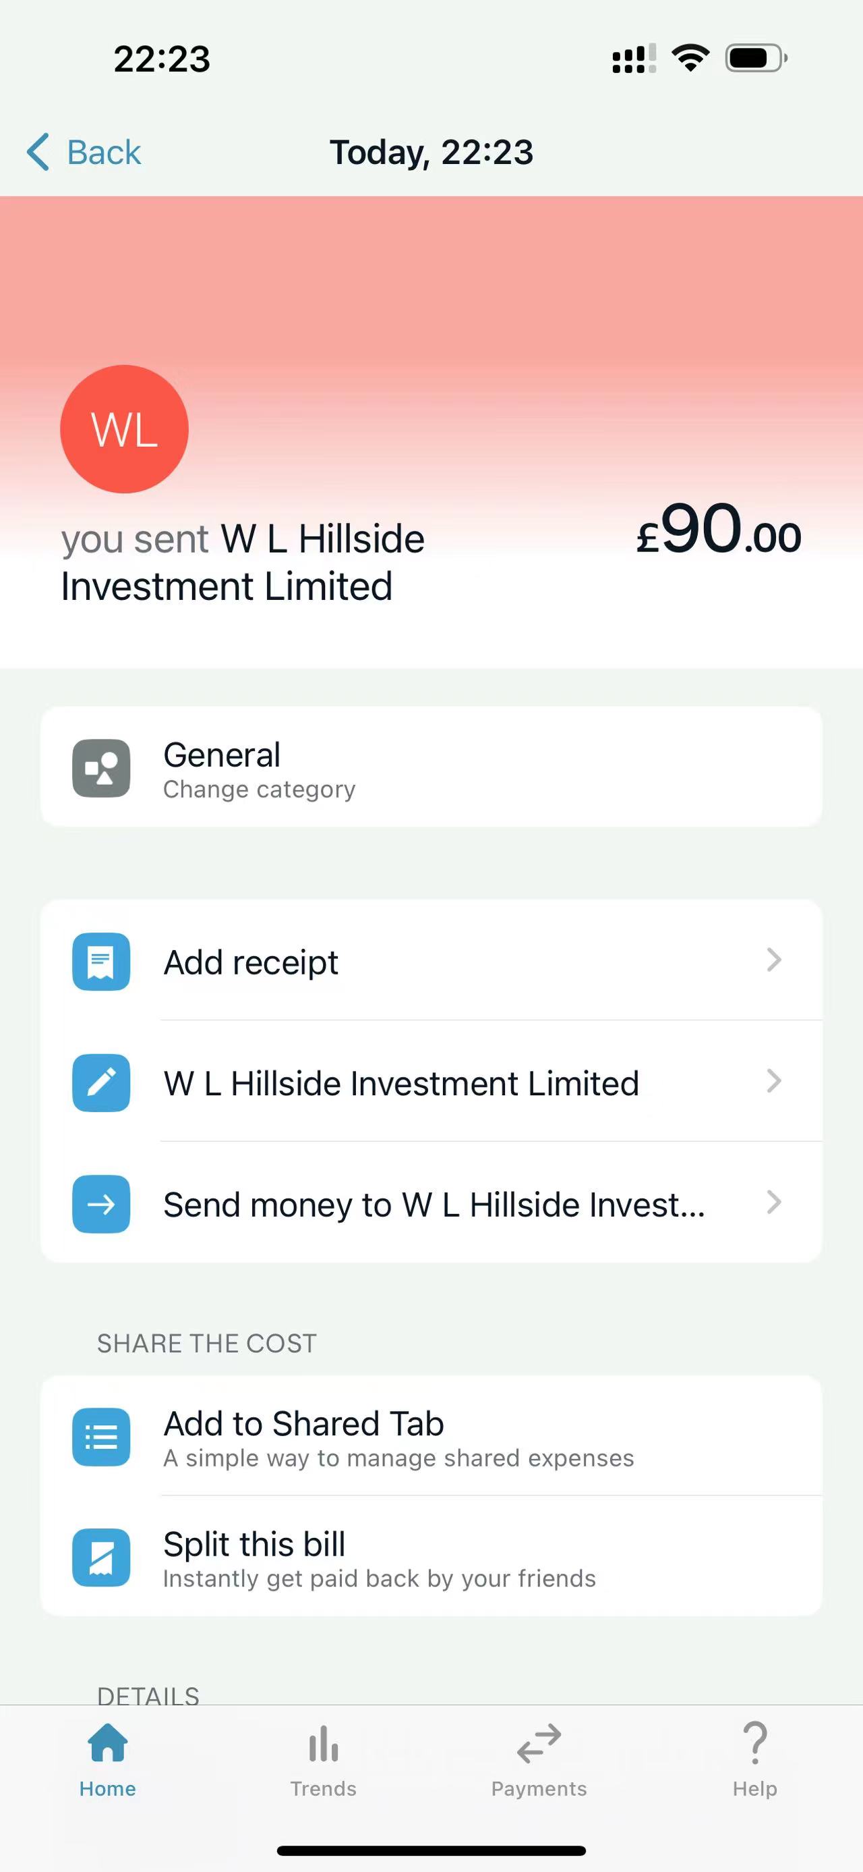Tap the Shared Tab list icon

pos(101,1437)
